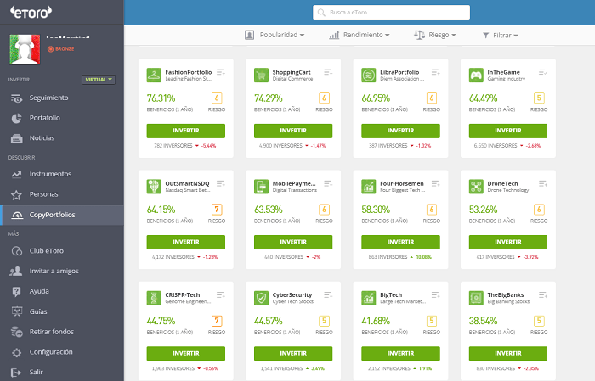Add DroneTech to watchlist
This screenshot has height=381, width=595.
point(543,183)
